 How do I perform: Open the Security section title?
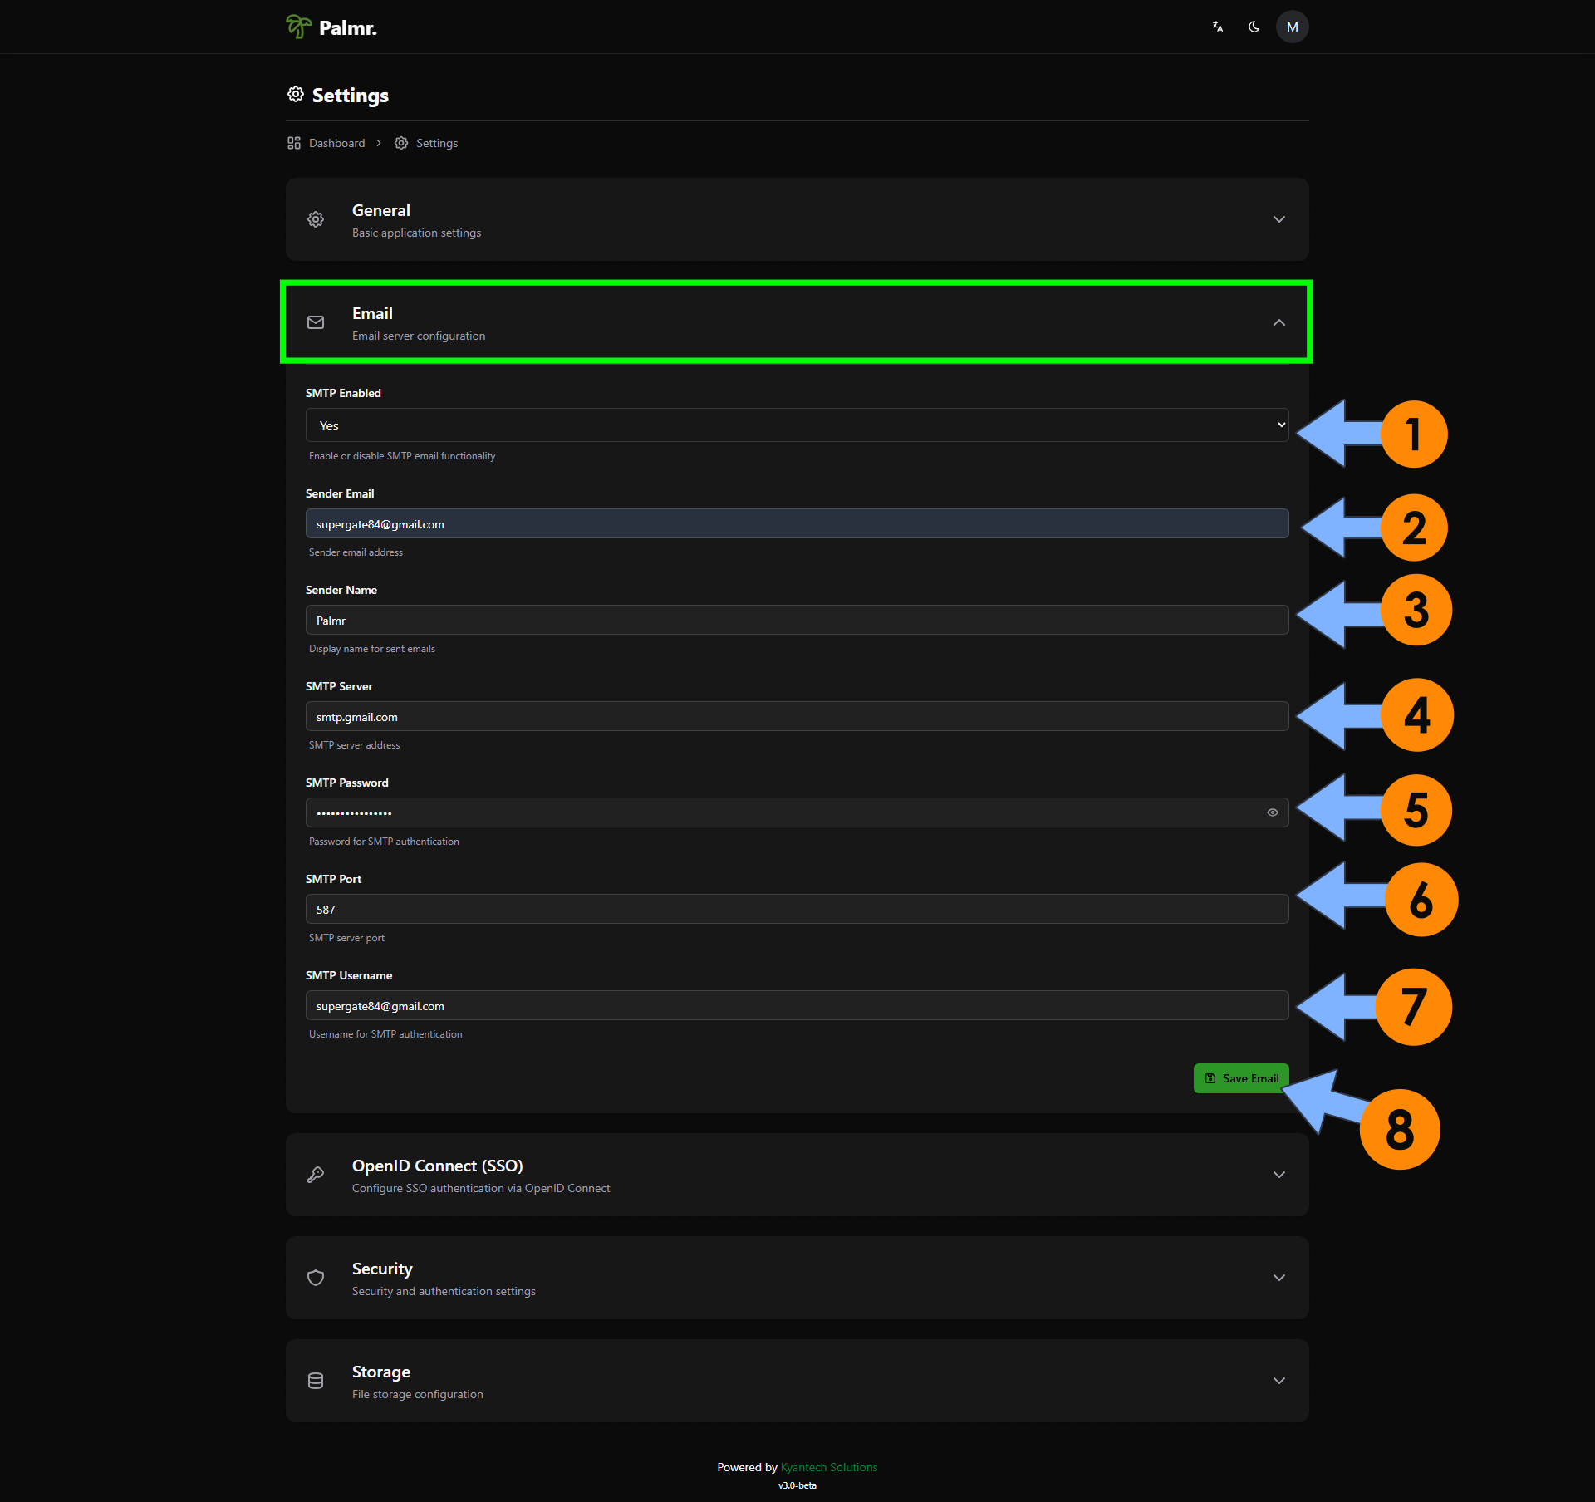pyautogui.click(x=382, y=1269)
